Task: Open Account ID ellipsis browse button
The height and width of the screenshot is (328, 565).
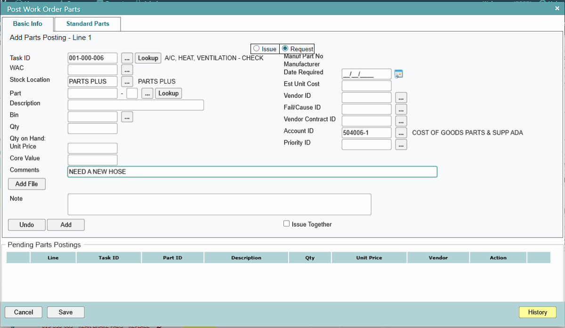Action: point(401,133)
